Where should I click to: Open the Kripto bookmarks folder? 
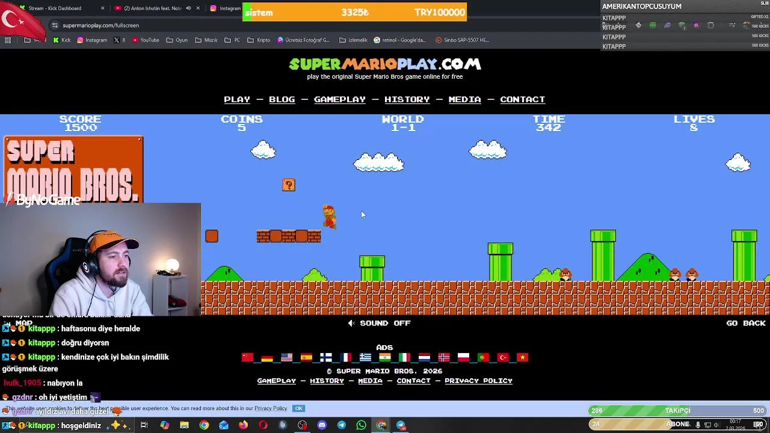(x=259, y=40)
